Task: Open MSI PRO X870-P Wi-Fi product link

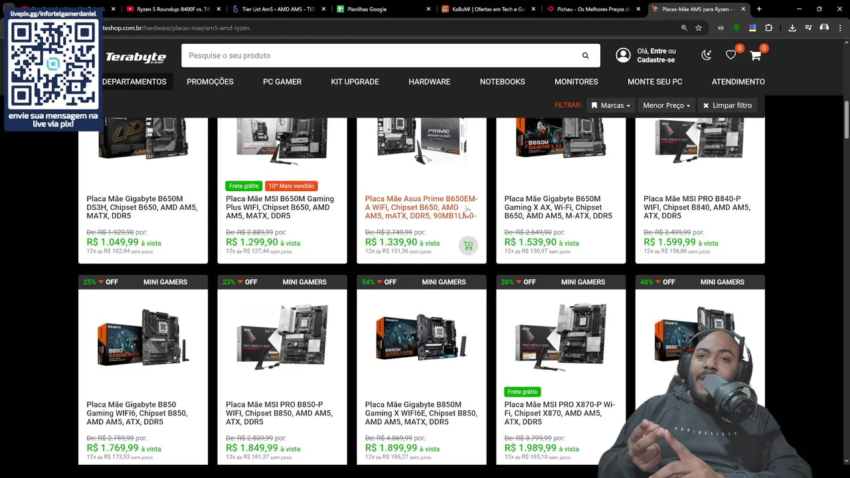Action: coord(559,413)
